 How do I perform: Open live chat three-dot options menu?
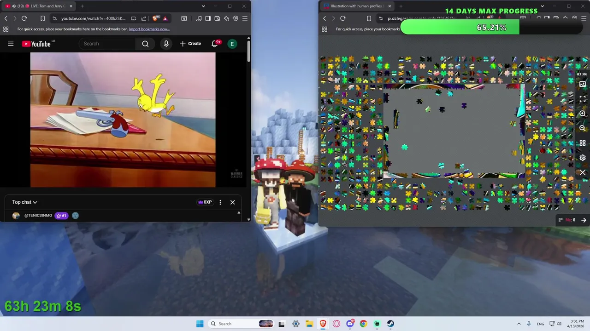[x=220, y=202]
